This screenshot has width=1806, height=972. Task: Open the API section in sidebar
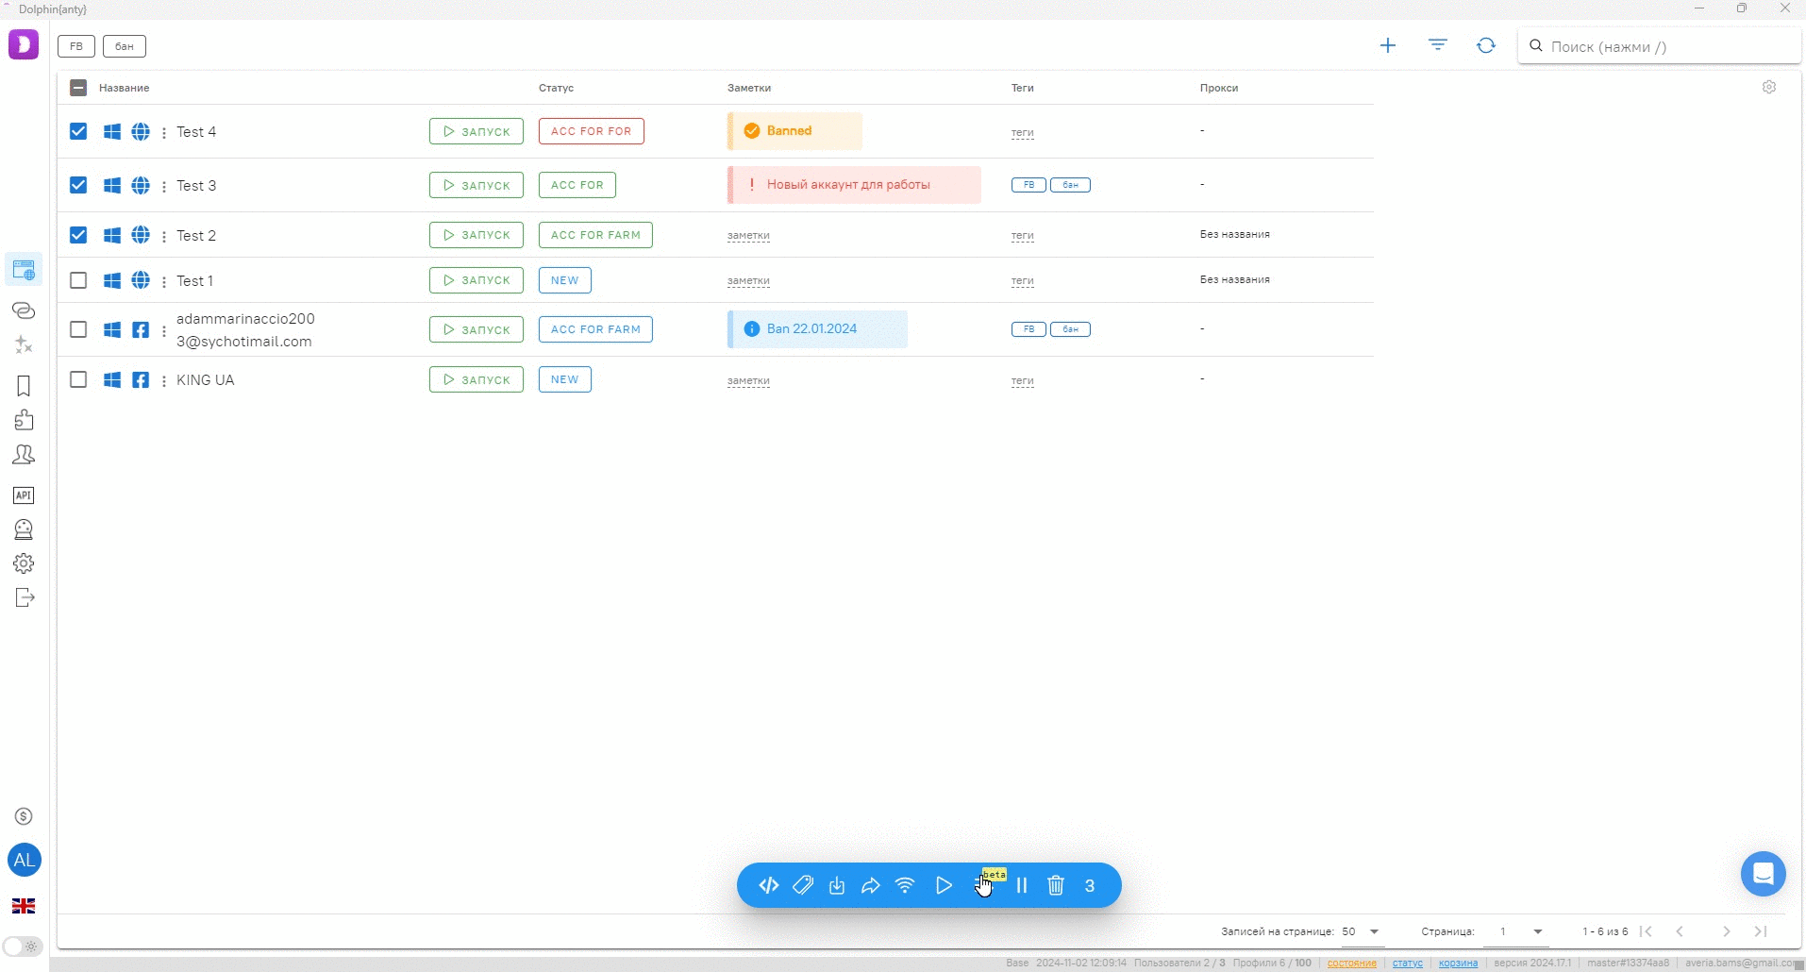[24, 495]
